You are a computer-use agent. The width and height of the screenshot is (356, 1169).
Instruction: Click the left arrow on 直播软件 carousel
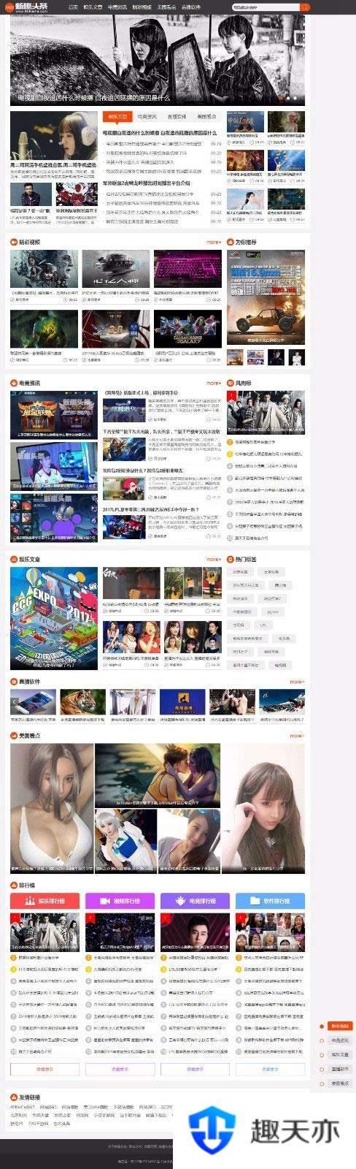[14, 702]
